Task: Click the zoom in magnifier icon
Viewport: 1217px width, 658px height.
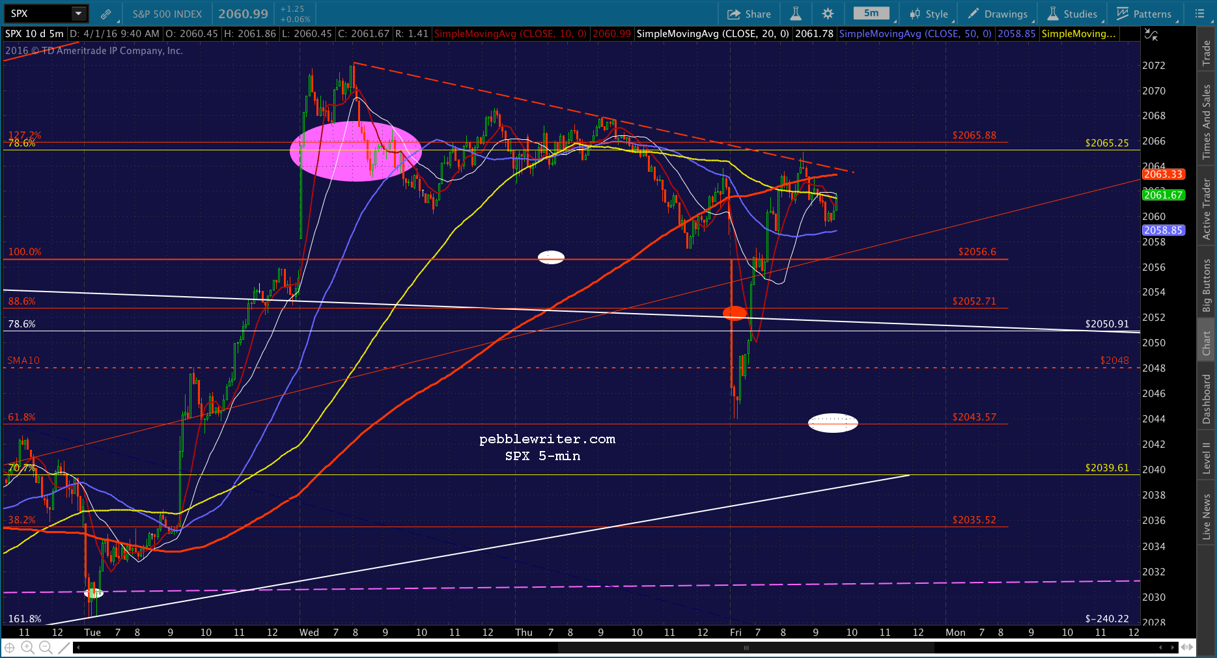Action: 27,648
